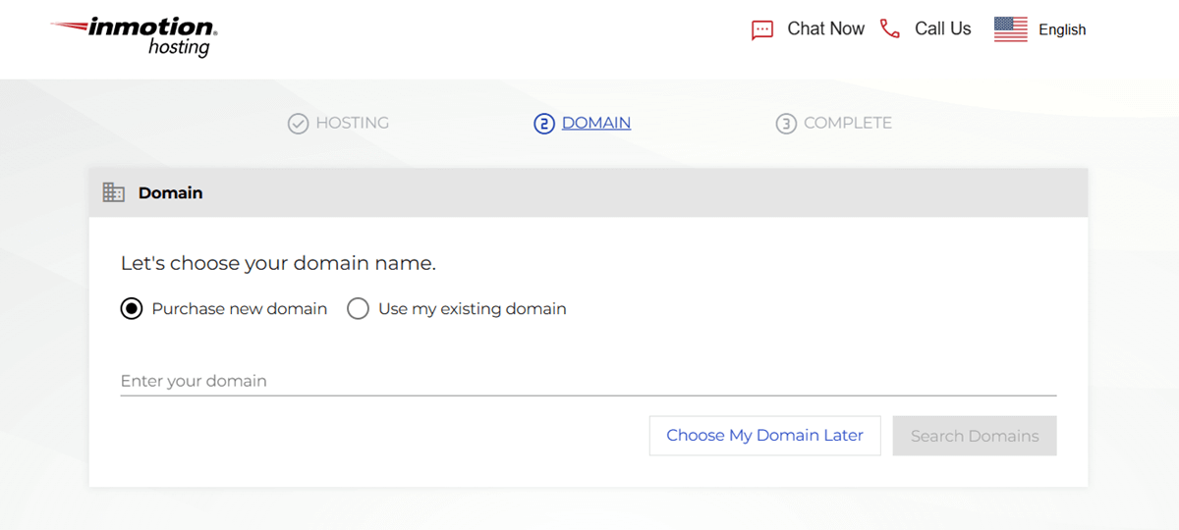This screenshot has width=1179, height=530.
Task: Click the step 3 circle icon
Action: point(786,124)
